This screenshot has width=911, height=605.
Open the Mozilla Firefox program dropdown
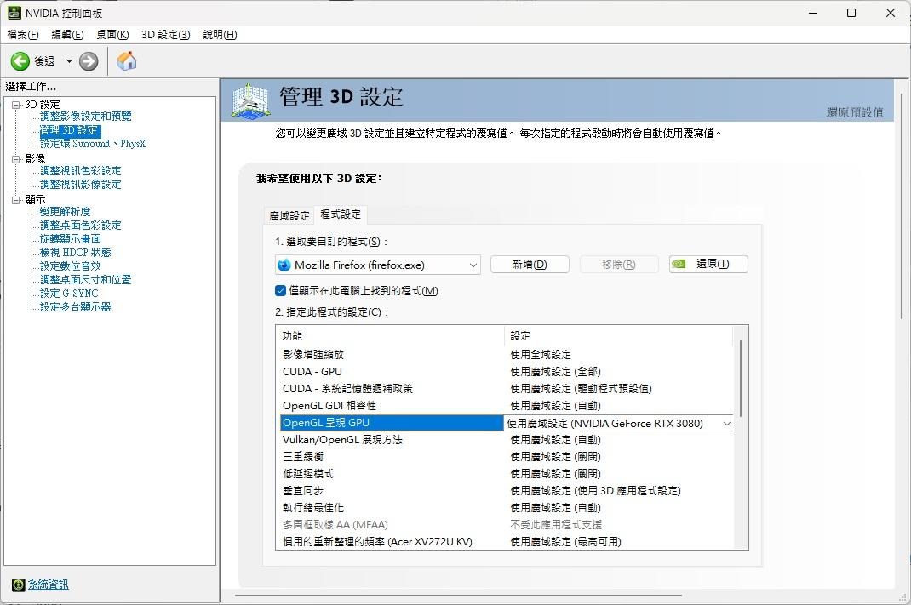[472, 265]
